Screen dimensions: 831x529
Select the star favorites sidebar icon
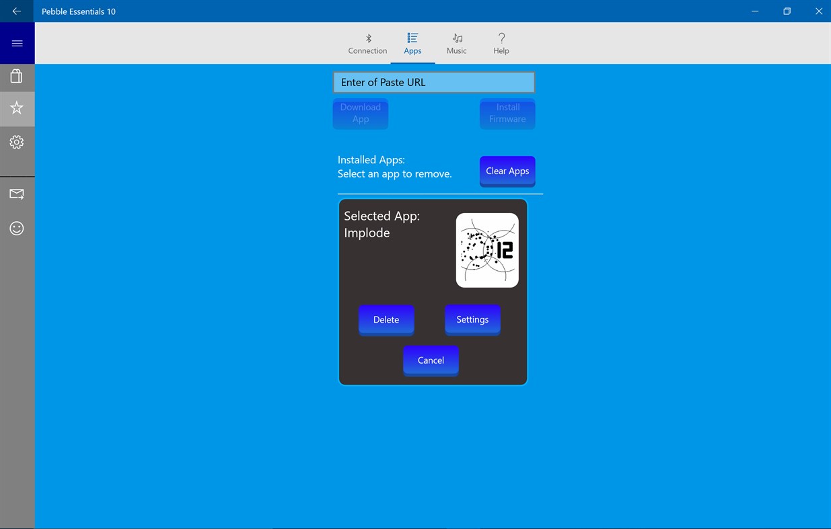[17, 108]
